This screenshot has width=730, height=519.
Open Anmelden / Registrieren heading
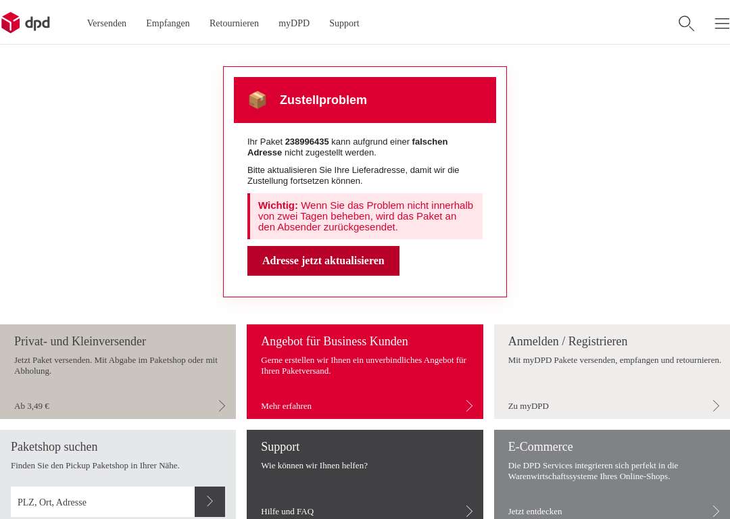[x=568, y=341]
